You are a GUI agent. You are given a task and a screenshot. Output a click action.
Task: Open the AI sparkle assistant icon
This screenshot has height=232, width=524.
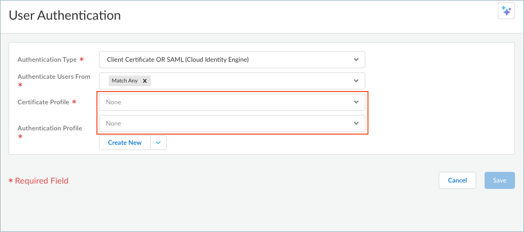click(506, 11)
